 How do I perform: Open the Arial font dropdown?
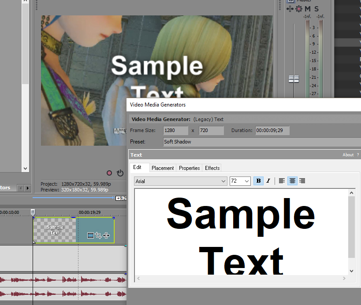181,181
